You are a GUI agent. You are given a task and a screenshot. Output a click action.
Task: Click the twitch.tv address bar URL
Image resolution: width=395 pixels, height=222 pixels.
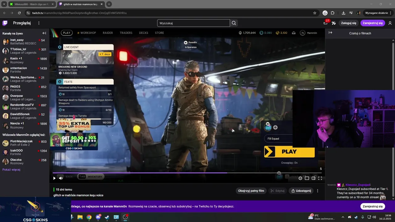pyautogui.click(x=79, y=13)
